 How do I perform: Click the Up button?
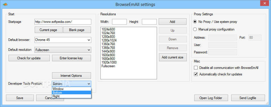[173, 30]
